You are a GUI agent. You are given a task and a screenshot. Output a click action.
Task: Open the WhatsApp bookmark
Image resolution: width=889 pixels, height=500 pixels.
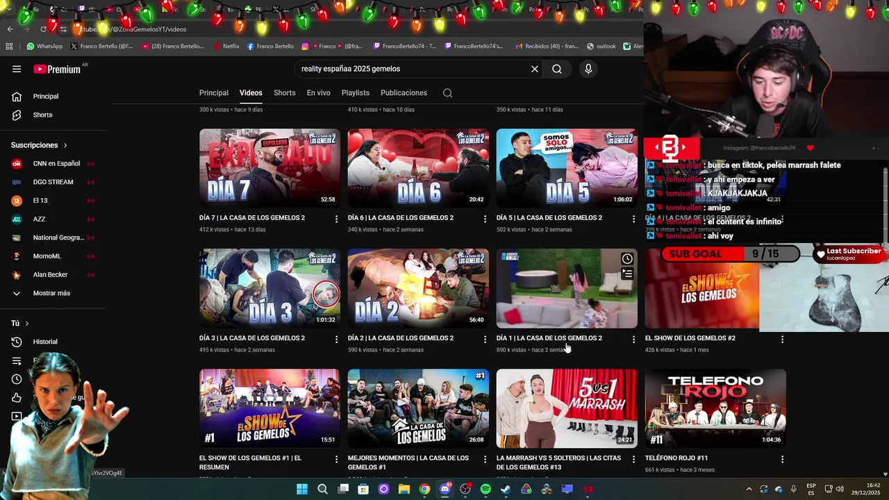(44, 47)
